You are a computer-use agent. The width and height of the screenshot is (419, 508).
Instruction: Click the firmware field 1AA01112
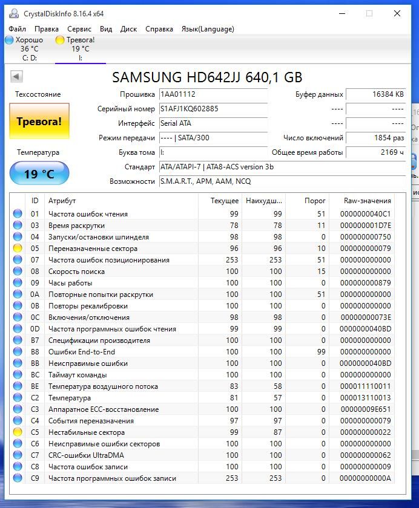click(213, 94)
